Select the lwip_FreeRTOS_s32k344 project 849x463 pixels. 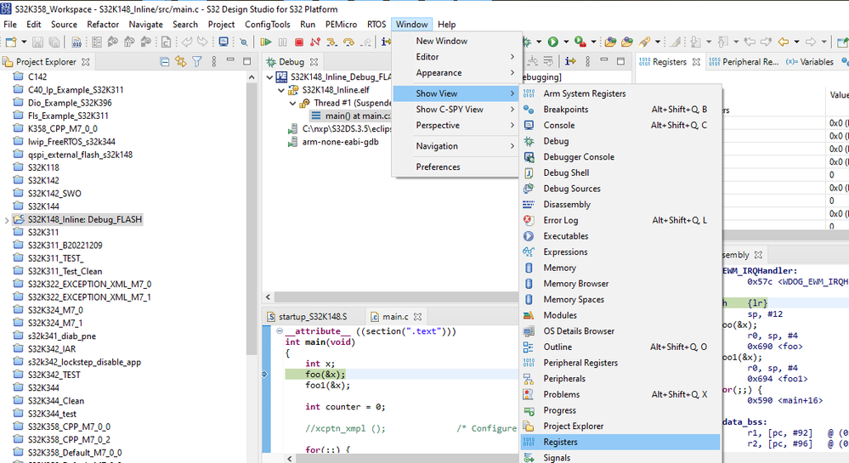[71, 142]
